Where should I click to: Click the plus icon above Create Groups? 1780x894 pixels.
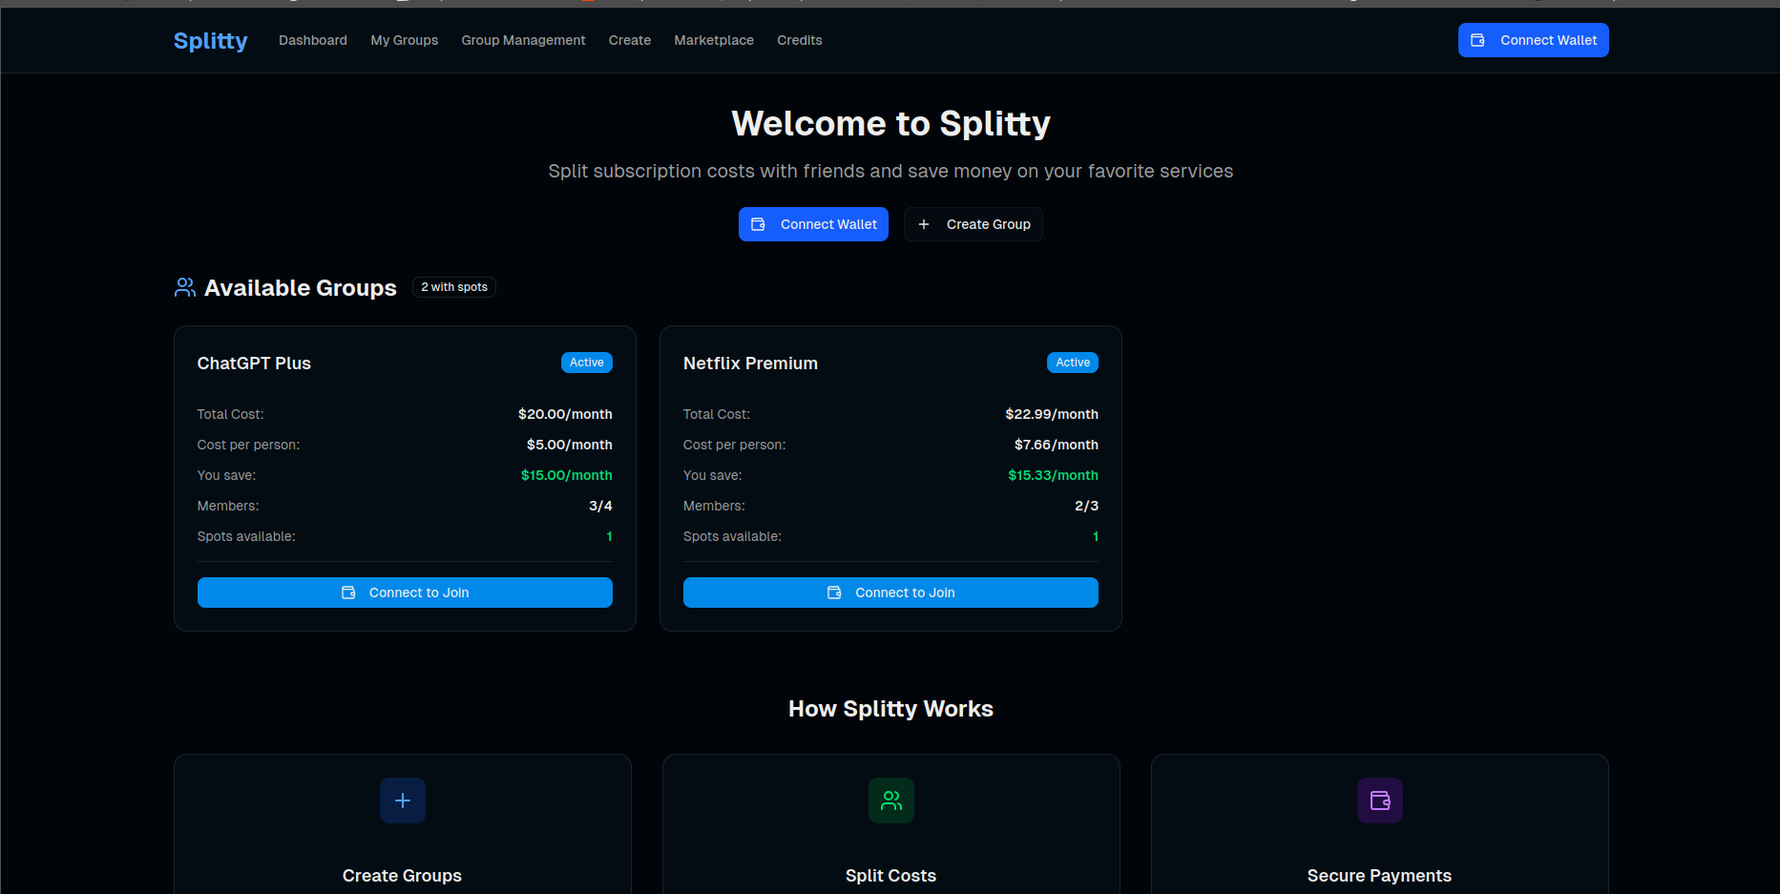(403, 800)
